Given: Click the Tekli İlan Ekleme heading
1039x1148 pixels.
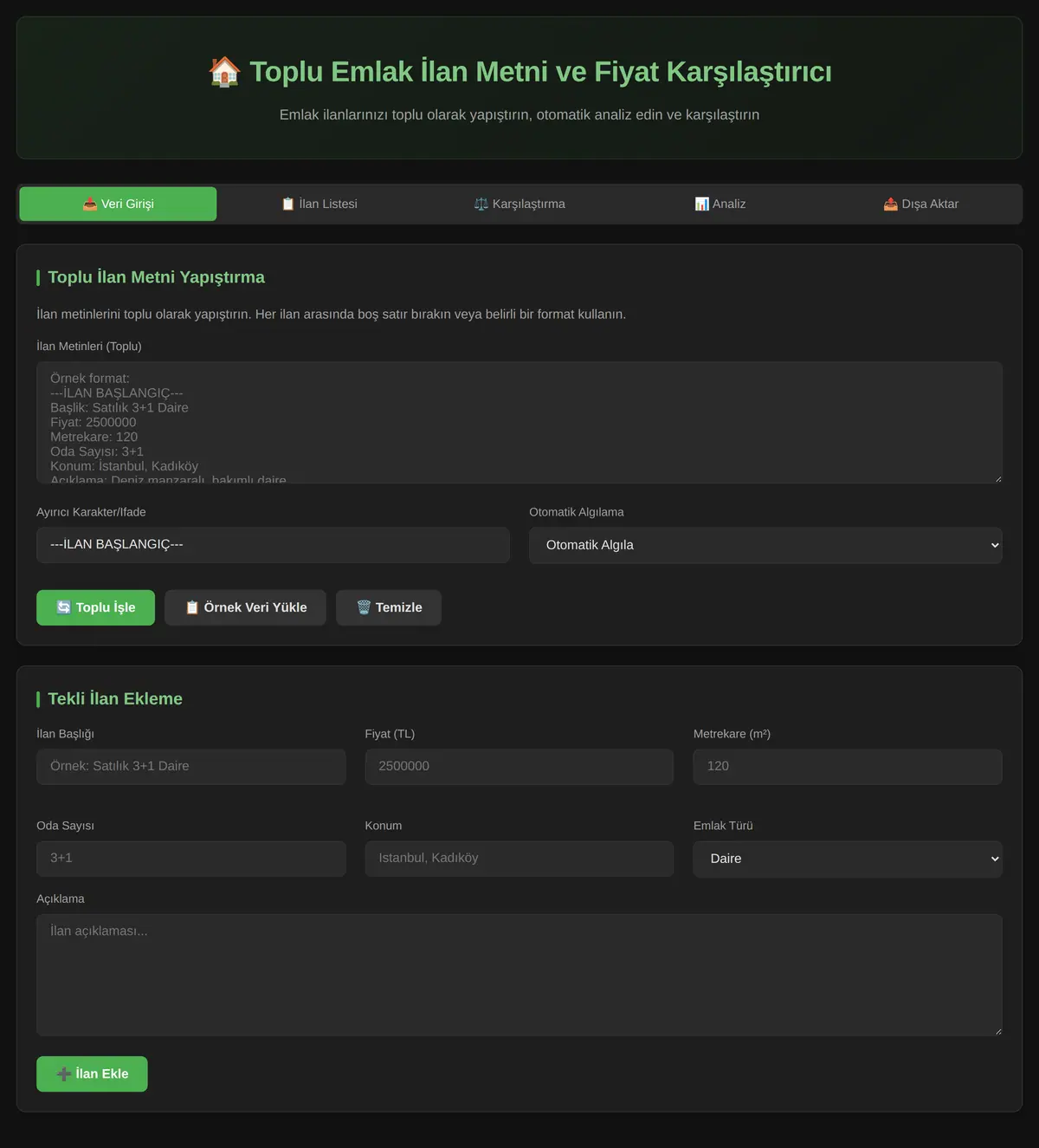Looking at the screenshot, I should click(x=115, y=698).
